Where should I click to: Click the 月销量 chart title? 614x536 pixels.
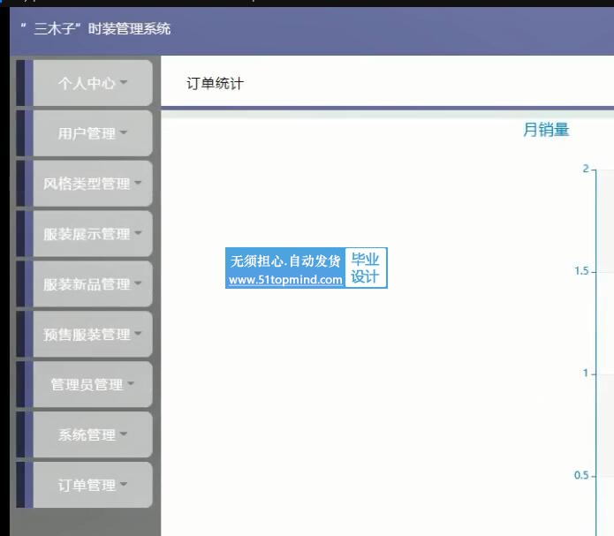pos(546,131)
